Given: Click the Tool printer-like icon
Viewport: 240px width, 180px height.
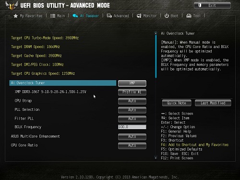Looking at the screenshot, I should tap(189, 16).
